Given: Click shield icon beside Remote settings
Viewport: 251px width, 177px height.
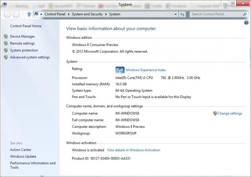Looking at the screenshot, I should tap(6, 43).
